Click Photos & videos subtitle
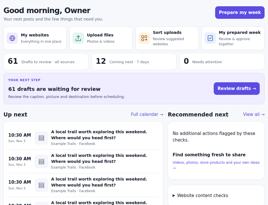 (x=101, y=42)
